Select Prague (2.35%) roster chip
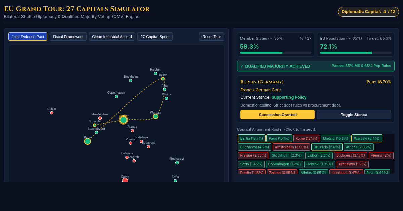The height and width of the screenshot is (211, 403). pos(253,156)
